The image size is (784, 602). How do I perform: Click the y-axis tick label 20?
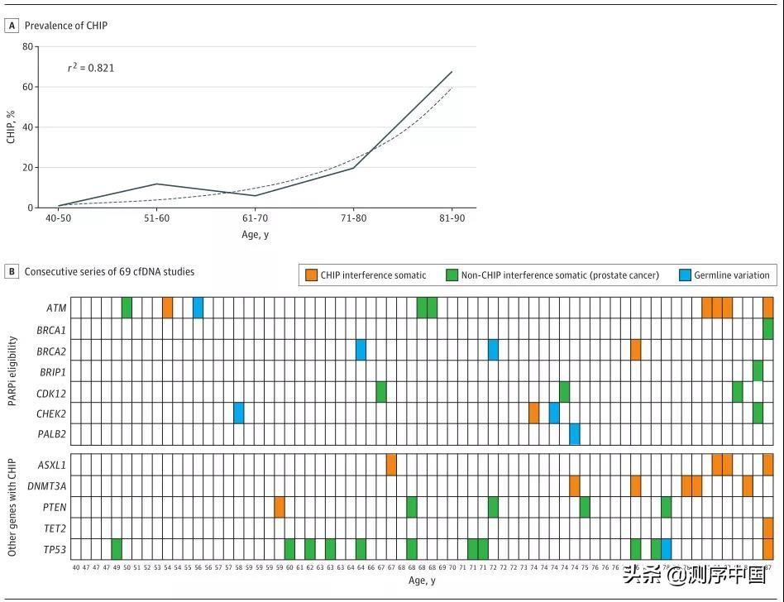[x=27, y=168]
